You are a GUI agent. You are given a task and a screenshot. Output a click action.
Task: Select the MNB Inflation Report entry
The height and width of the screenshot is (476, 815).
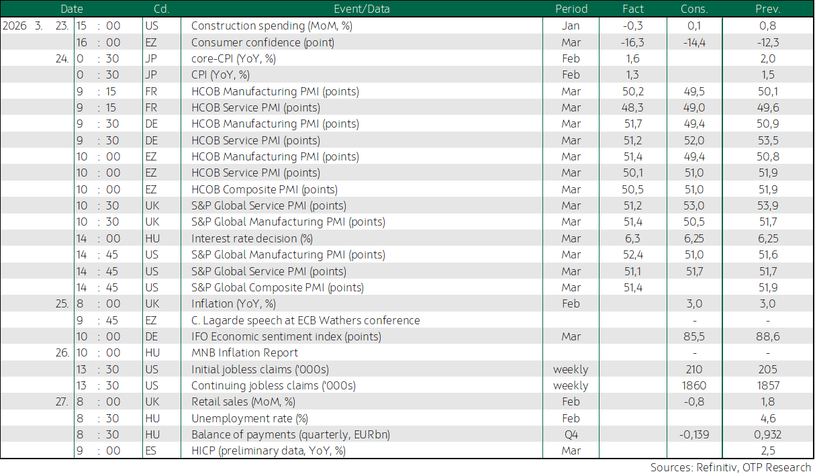[x=244, y=352]
